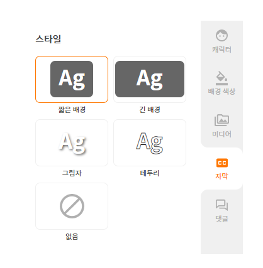This screenshot has width=263, height=268.
Task: Select the 긴 배경 long background style
Action: coord(150,79)
